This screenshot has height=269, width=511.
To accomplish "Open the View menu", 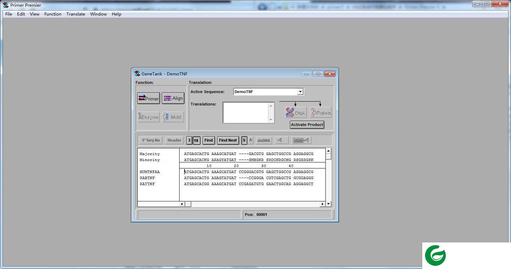I will coord(34,14).
